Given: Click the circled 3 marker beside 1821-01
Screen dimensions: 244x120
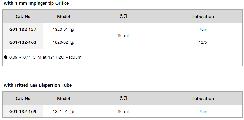Looking at the screenshot, I should coord(72,112).
